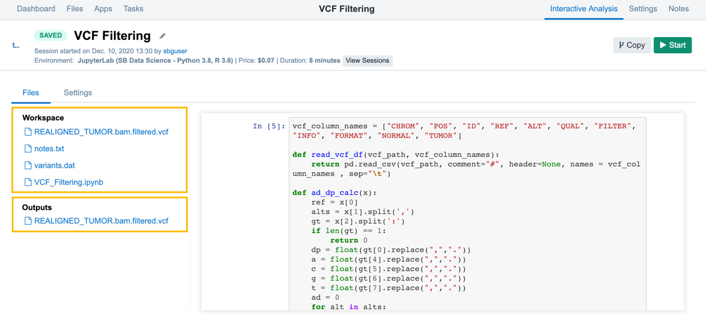Click the VCF Filtering page title heading
The height and width of the screenshot is (325, 706).
[112, 36]
